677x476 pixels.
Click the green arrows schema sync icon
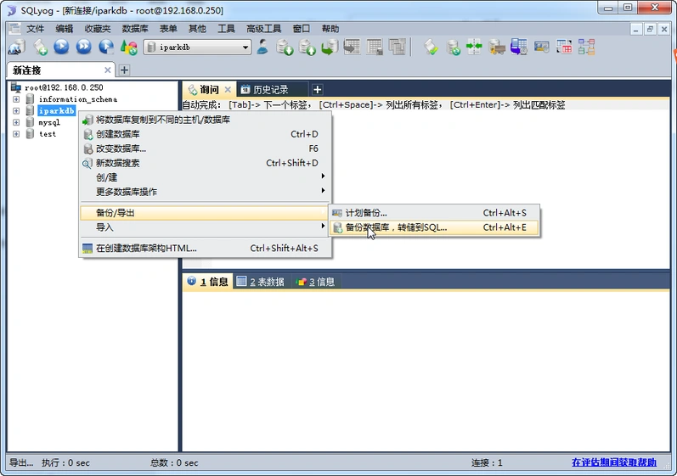click(474, 47)
